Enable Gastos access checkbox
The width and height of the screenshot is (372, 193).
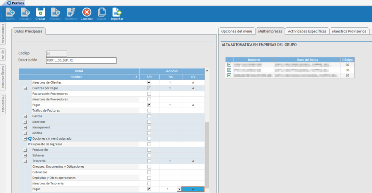click(149, 116)
